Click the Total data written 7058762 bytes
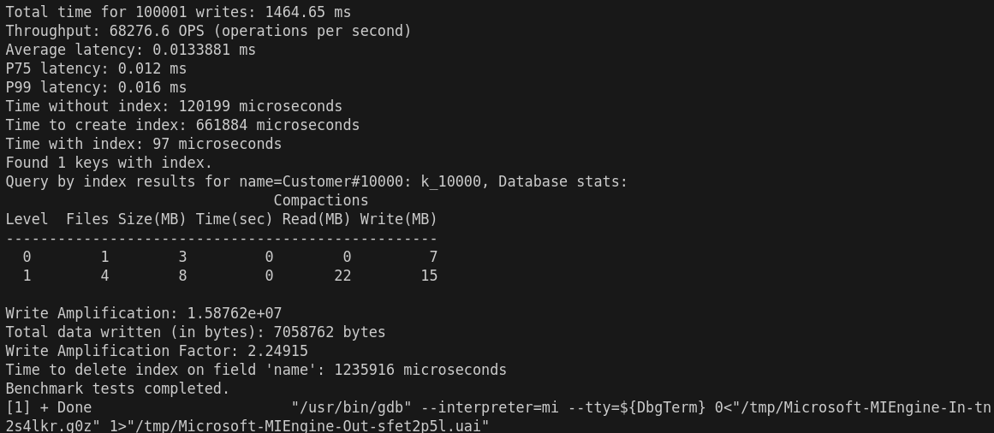This screenshot has width=994, height=433. (x=195, y=332)
